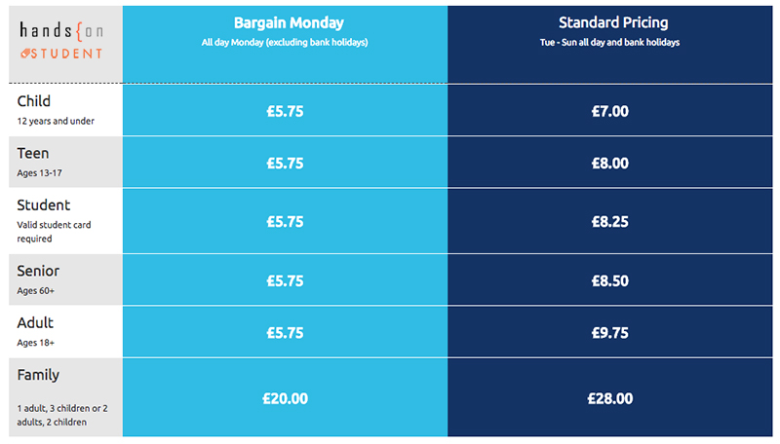Click the Family standard price £28.00
Viewport: 780px width, 444px height.
pos(610,399)
